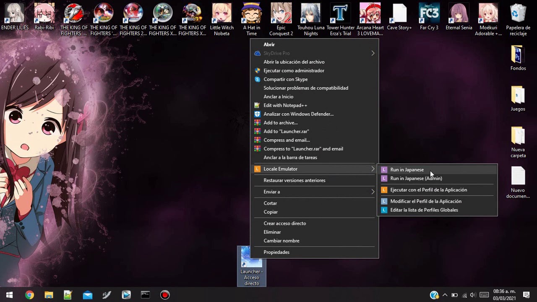Select Modificar el Perfil de la Aplicación
The width and height of the screenshot is (537, 302).
click(x=437, y=201)
